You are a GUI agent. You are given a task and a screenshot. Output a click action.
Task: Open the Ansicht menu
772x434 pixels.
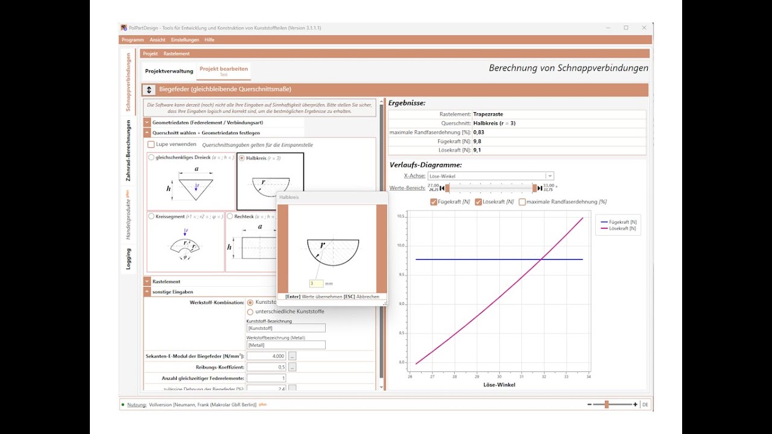point(157,40)
